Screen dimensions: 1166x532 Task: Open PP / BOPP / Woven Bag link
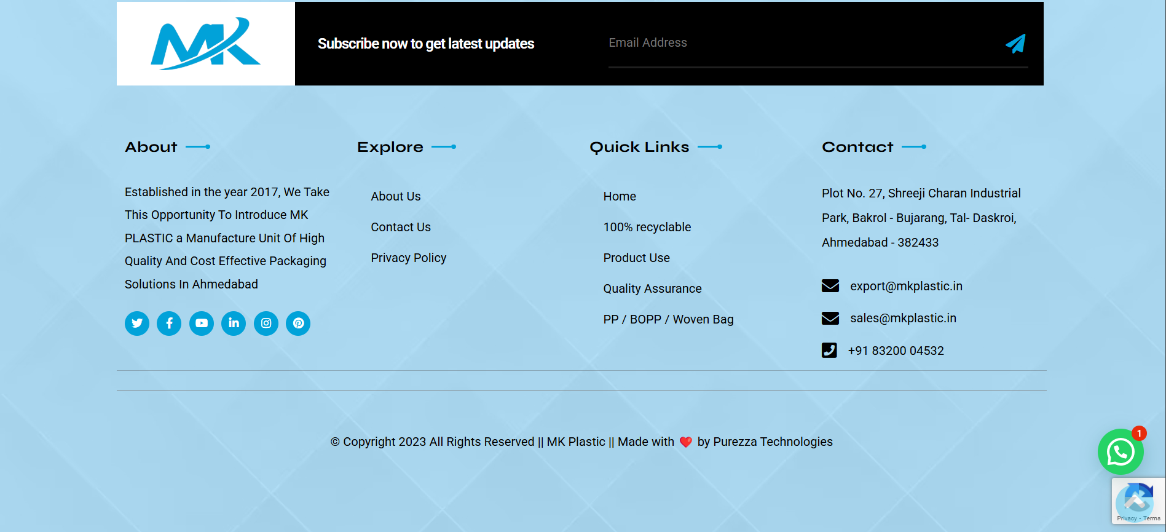(669, 319)
